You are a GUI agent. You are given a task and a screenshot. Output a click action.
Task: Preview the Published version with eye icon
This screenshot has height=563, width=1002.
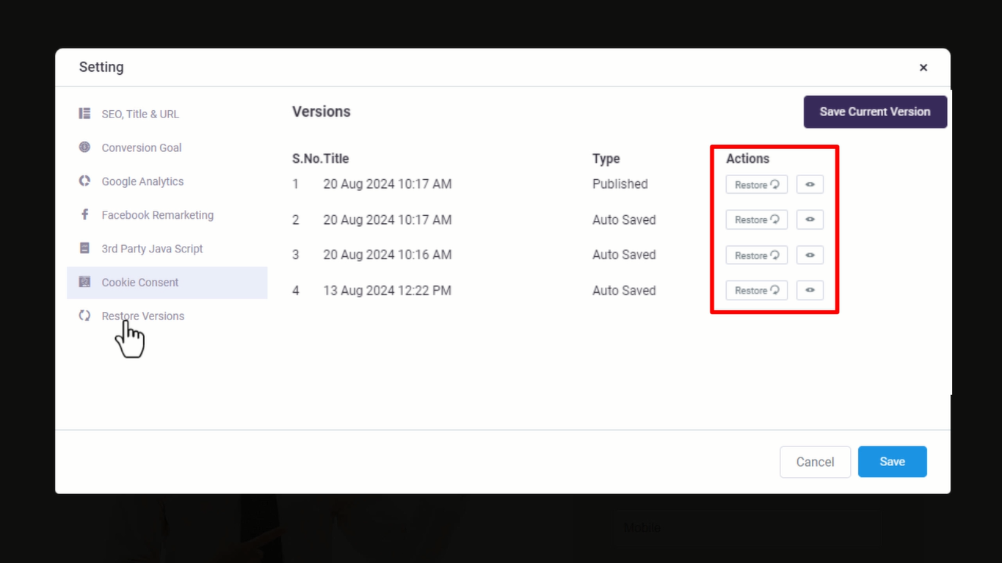pyautogui.click(x=810, y=184)
